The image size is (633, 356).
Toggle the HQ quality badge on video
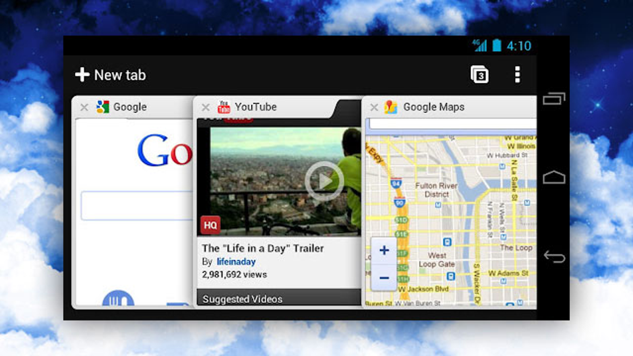click(x=210, y=225)
